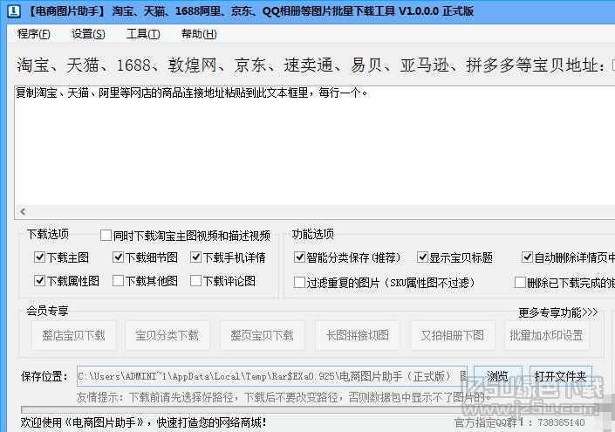The width and height of the screenshot is (615, 432).
Task: Click the 欢迎使用《电商图片助手》 status text
Action: point(143,422)
